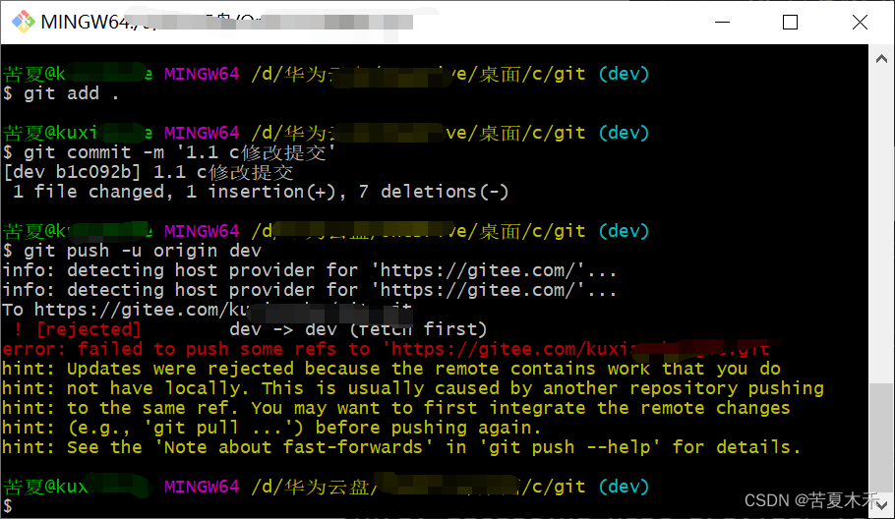The width and height of the screenshot is (895, 519).
Task: Minimize the MINGW64 terminal window
Action: point(722,23)
